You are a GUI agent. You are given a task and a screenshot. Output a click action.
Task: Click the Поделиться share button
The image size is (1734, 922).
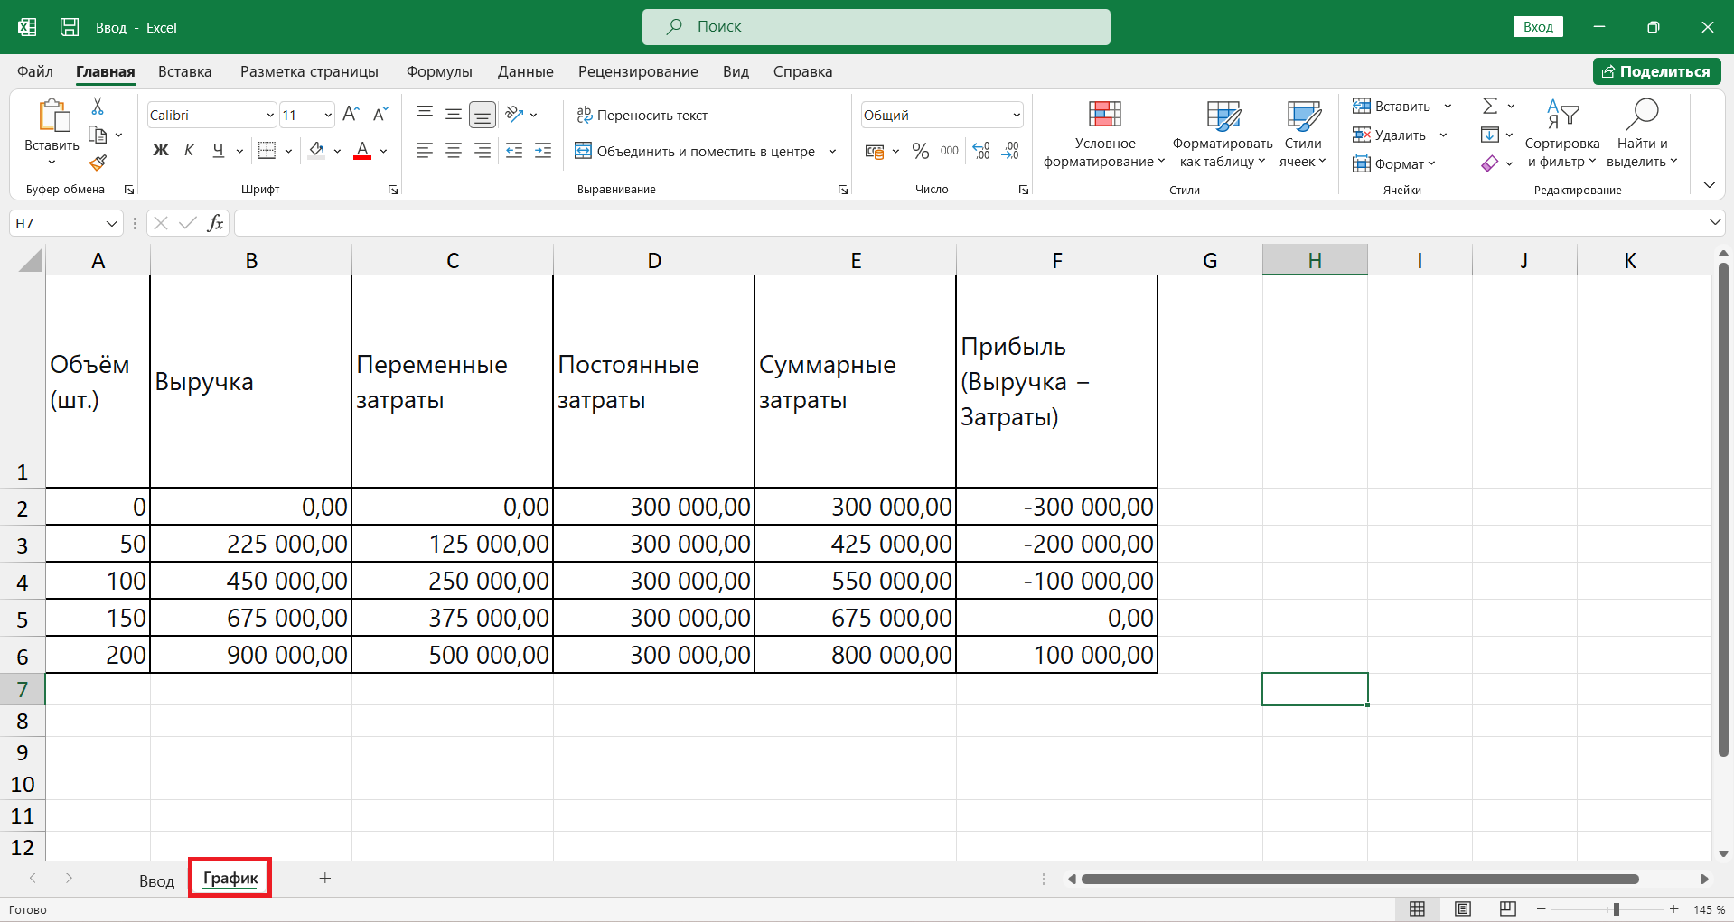pyautogui.click(x=1656, y=71)
